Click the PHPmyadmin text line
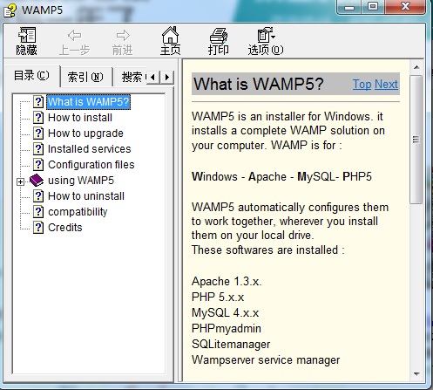This screenshot has height=390, width=433. pos(227,329)
